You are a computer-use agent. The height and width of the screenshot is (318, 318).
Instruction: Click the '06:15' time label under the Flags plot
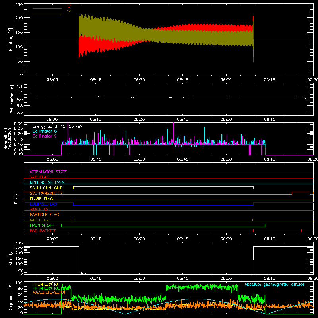pos(270,239)
